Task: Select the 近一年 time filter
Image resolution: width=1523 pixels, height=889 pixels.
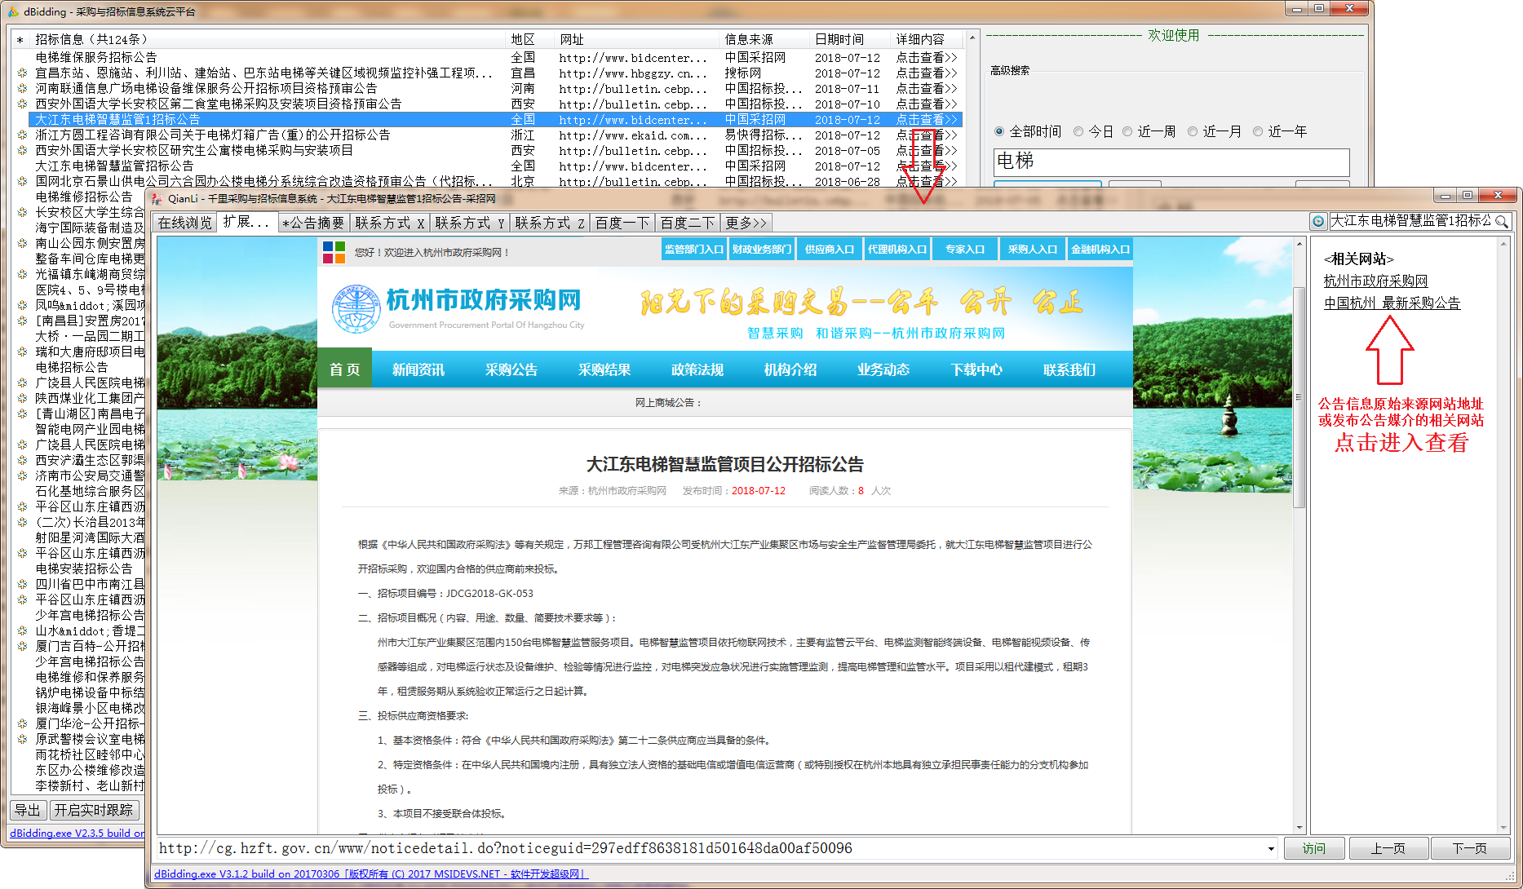Action: (1258, 132)
